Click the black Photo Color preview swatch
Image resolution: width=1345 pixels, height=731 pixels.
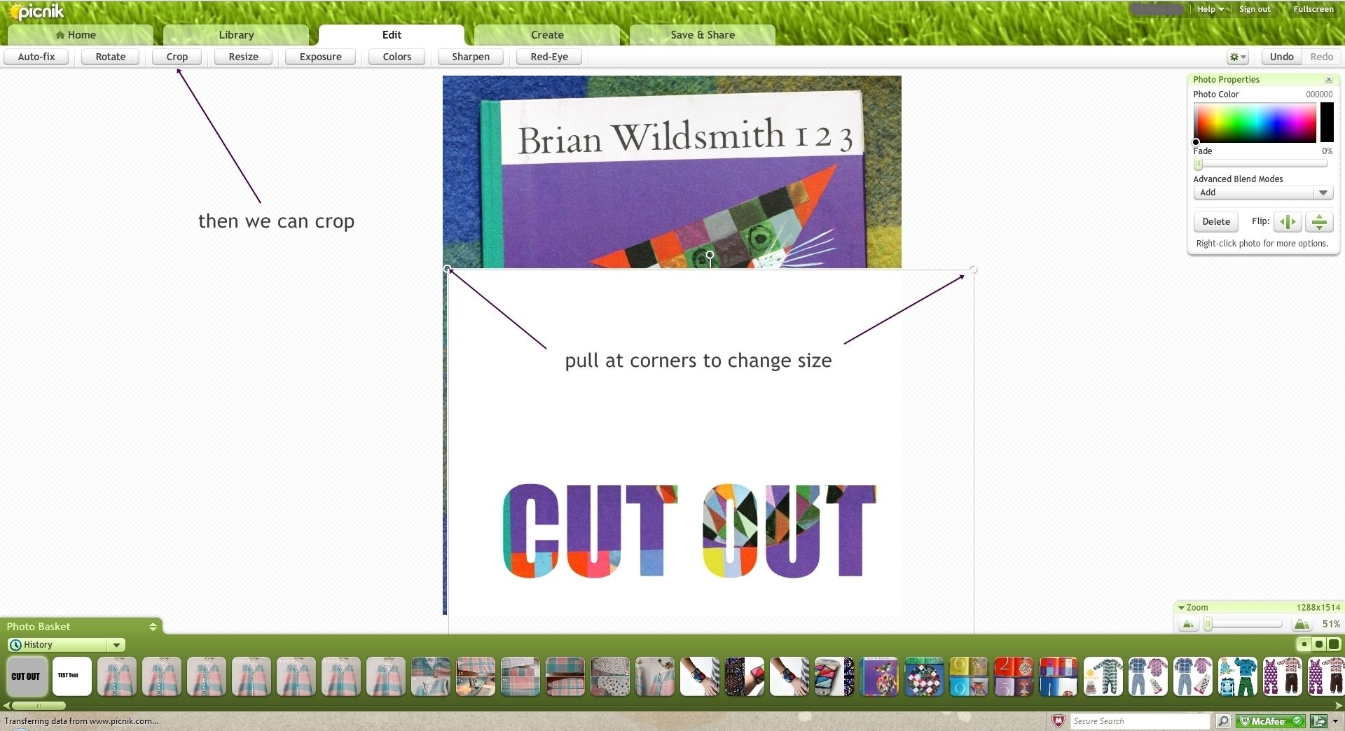click(x=1327, y=123)
